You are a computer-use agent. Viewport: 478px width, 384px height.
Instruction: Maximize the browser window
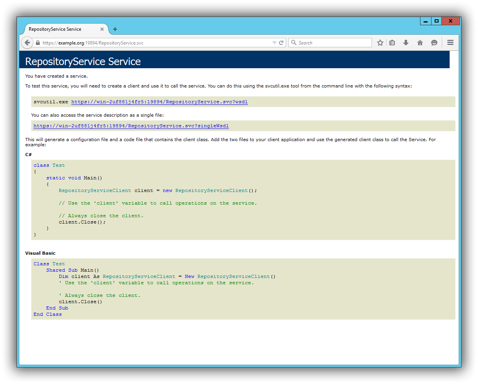436,21
